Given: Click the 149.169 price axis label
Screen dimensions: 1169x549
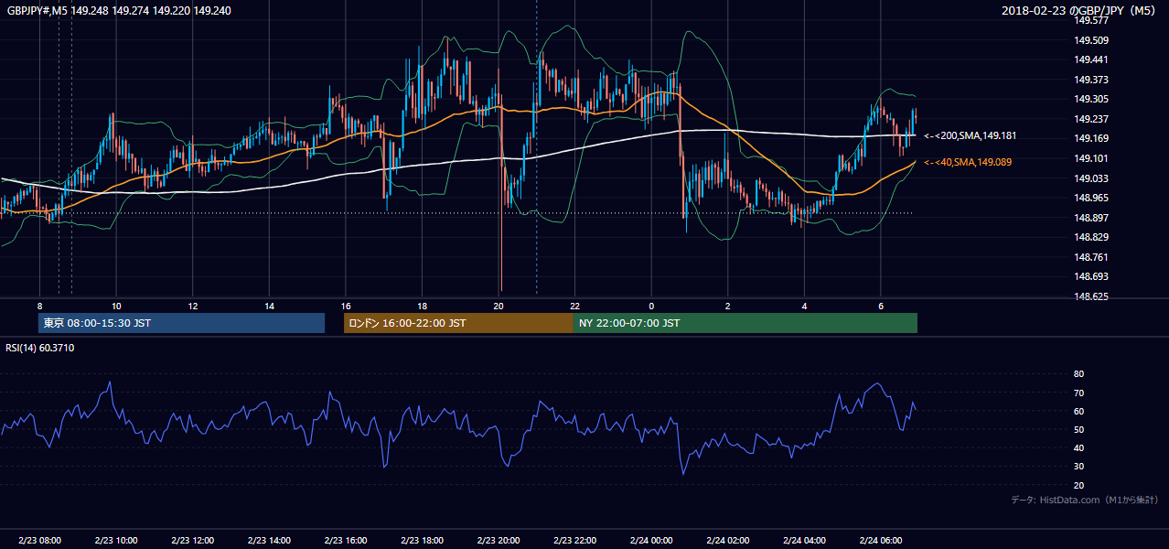Looking at the screenshot, I should coord(1090,139).
